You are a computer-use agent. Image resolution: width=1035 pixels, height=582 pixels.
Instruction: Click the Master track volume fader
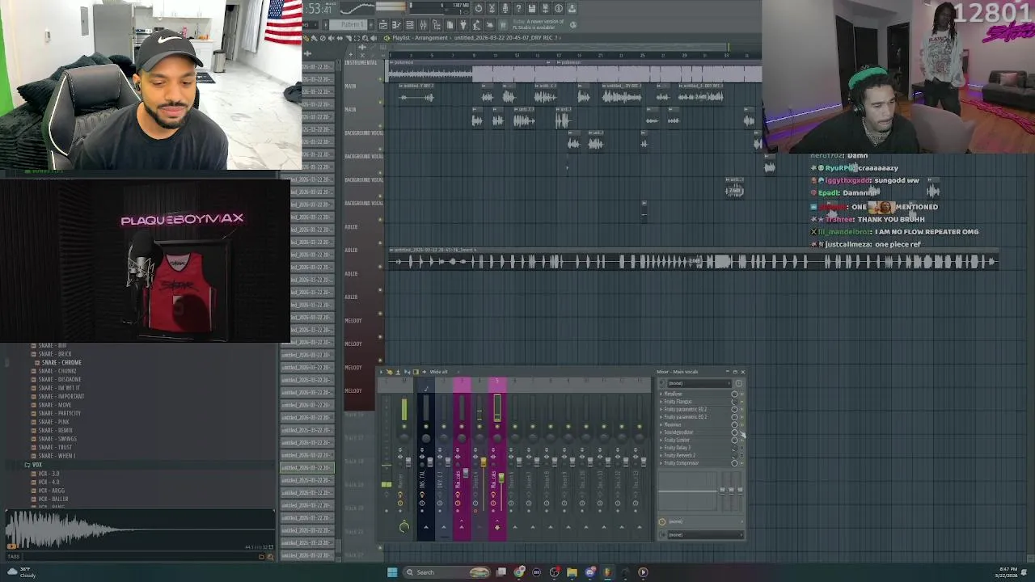point(408,462)
